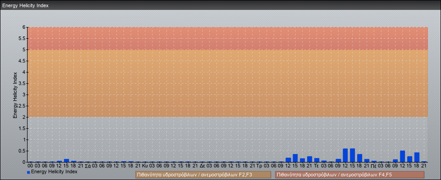Select the F2,F3 waterspout probability legend box
This screenshot has height=180, width=441.
pyautogui.click(x=203, y=175)
